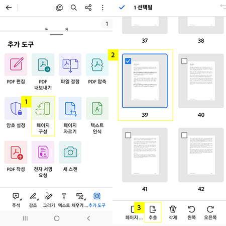Select the 텍스트 text tool
This screenshot has width=226, height=226.
[x=64, y=200]
